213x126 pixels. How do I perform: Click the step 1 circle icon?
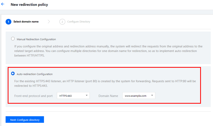click(8, 22)
